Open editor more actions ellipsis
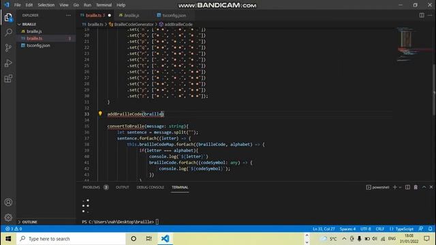The height and width of the screenshot is (245, 436). (x=430, y=15)
